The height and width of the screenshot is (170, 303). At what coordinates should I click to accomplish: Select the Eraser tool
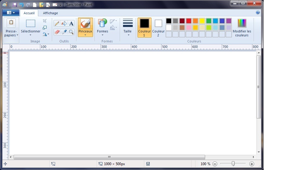point(57,32)
